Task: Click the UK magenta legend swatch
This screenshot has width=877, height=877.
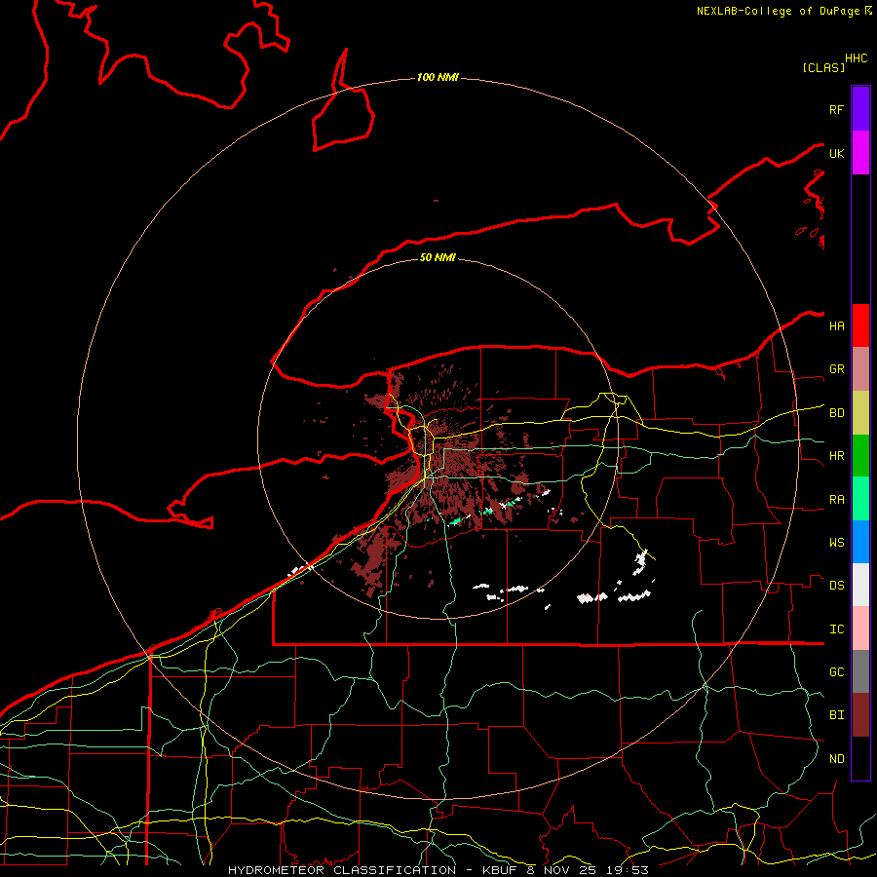Action: click(x=860, y=153)
